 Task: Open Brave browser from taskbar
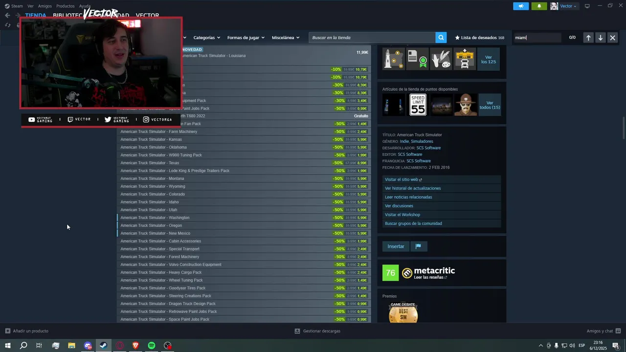pyautogui.click(x=135, y=346)
